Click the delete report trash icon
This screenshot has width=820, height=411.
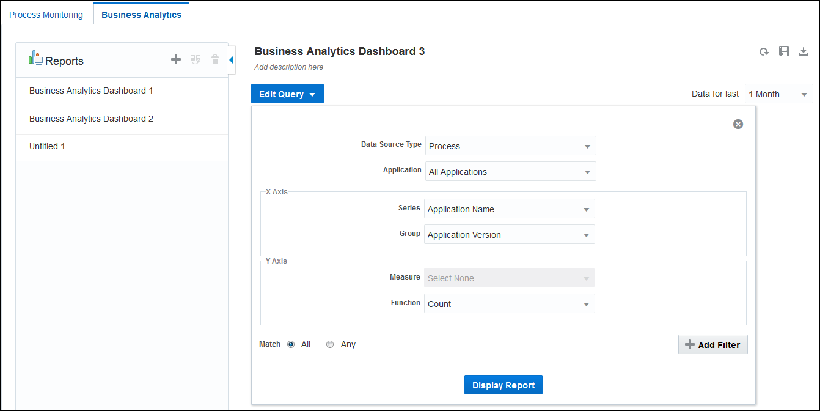(x=215, y=59)
